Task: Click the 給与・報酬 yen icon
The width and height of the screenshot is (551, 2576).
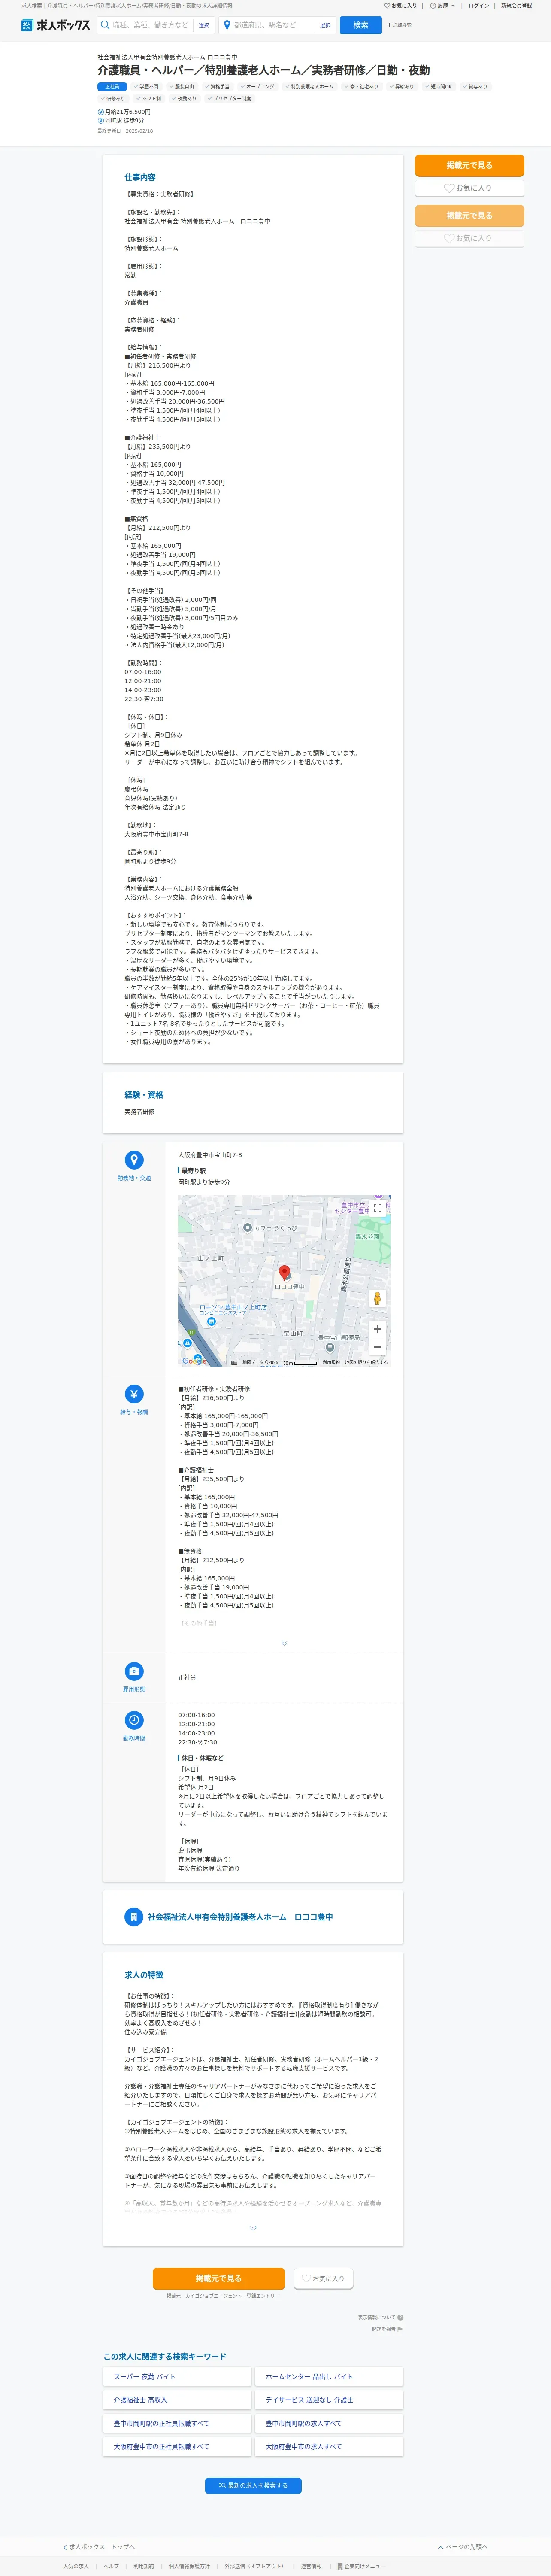Action: [x=134, y=1394]
